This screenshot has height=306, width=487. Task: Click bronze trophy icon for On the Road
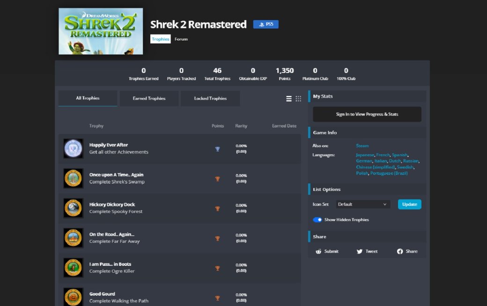(x=218, y=238)
